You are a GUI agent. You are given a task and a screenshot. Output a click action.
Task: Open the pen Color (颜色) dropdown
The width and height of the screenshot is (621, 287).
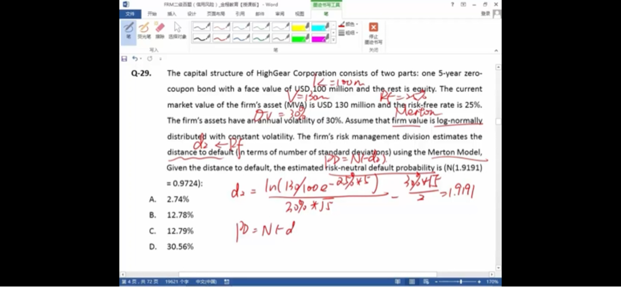coord(349,25)
